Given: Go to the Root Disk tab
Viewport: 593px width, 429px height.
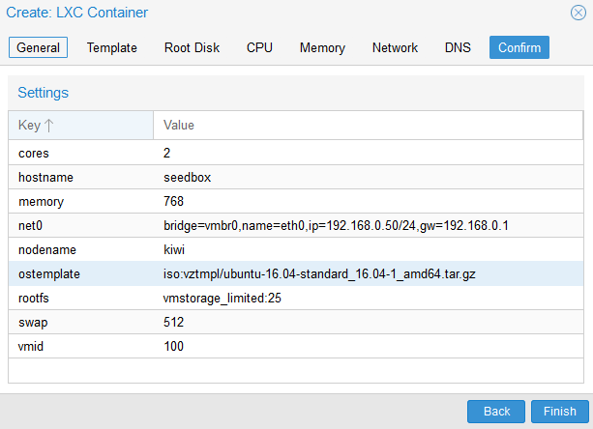Looking at the screenshot, I should tap(192, 47).
